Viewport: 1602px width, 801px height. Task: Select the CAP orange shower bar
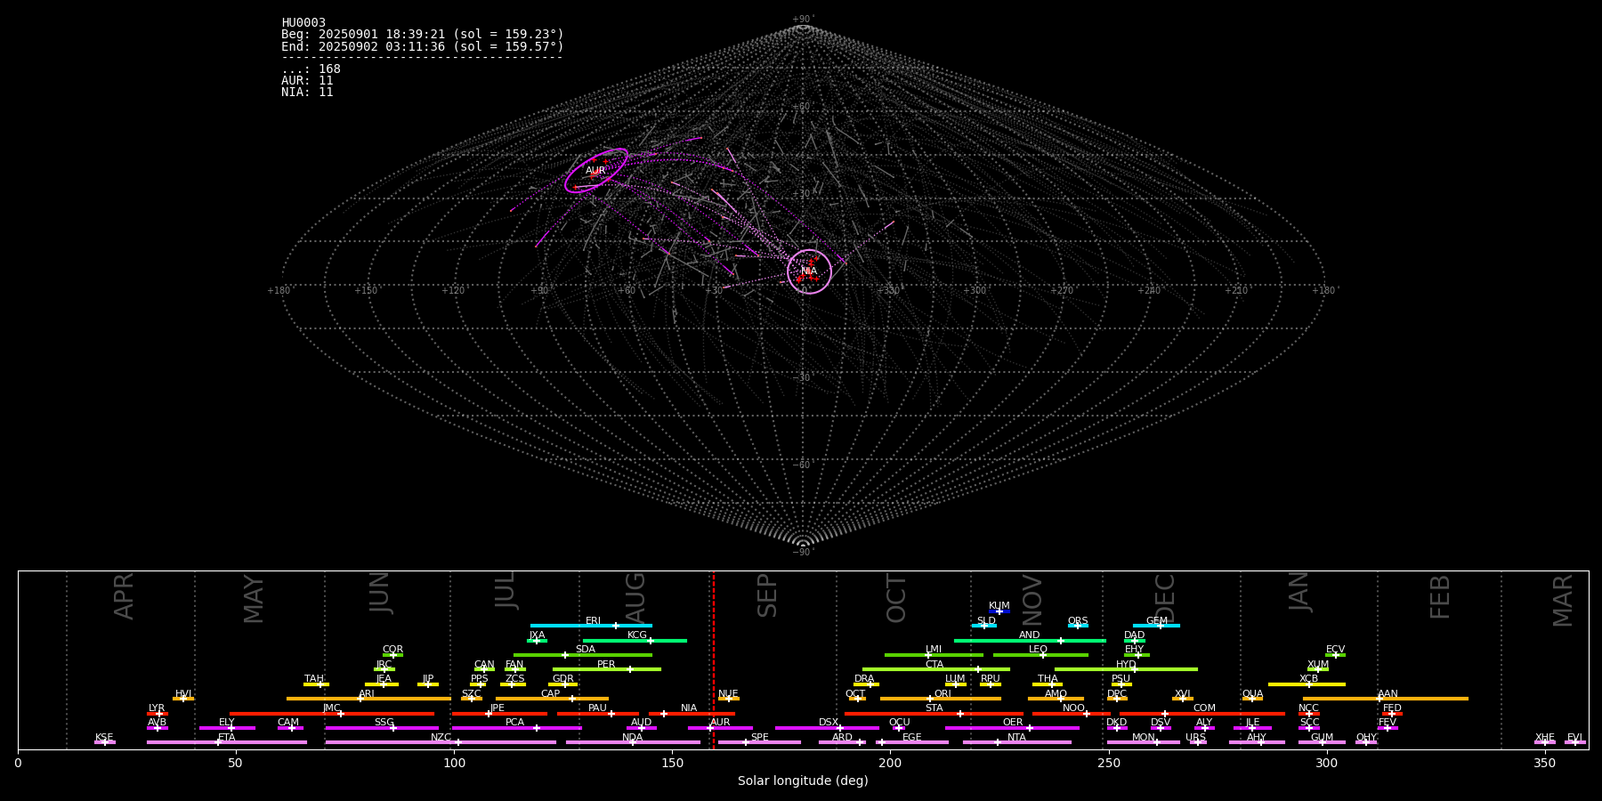pyautogui.click(x=552, y=699)
